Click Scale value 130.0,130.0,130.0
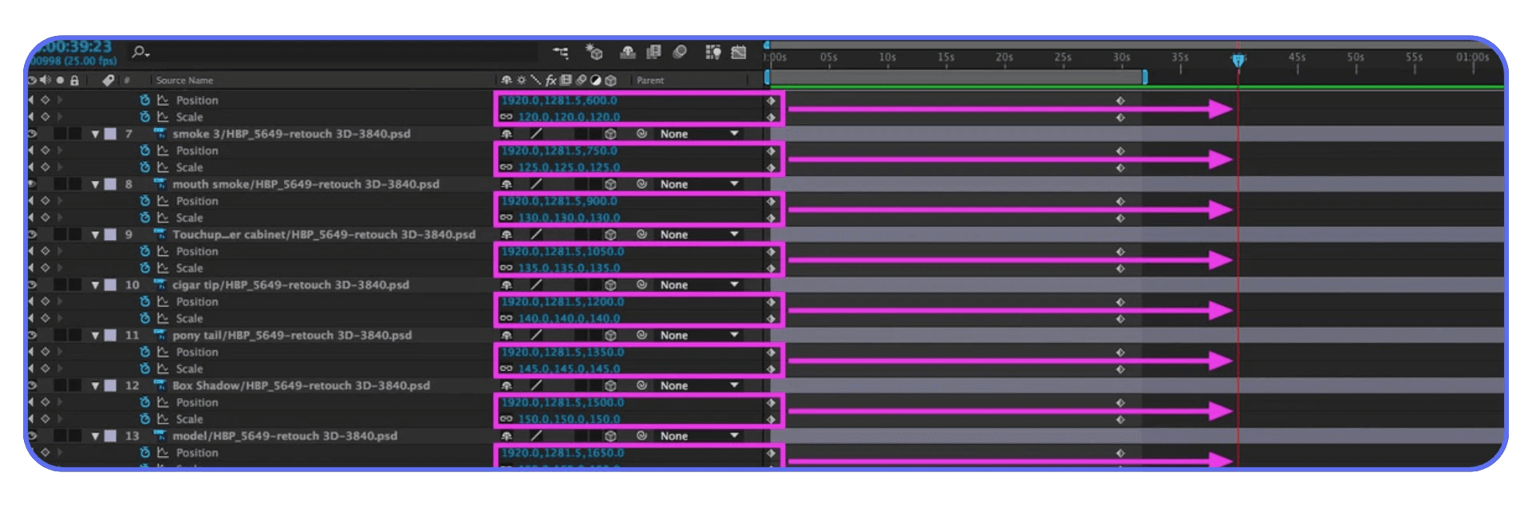This screenshot has width=1532, height=512. (x=569, y=218)
